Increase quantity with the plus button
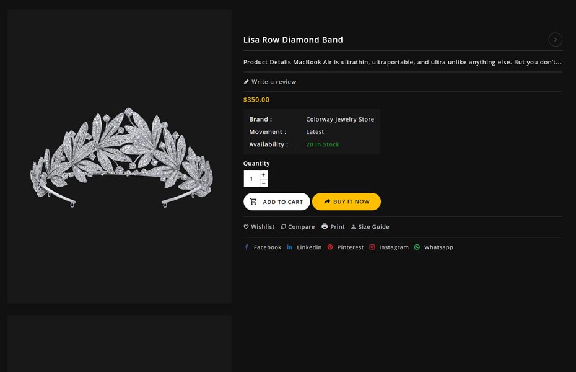 click(263, 175)
